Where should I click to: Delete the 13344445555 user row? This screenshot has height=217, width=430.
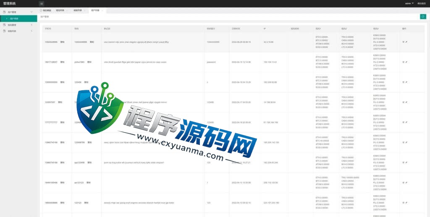pos(403,42)
